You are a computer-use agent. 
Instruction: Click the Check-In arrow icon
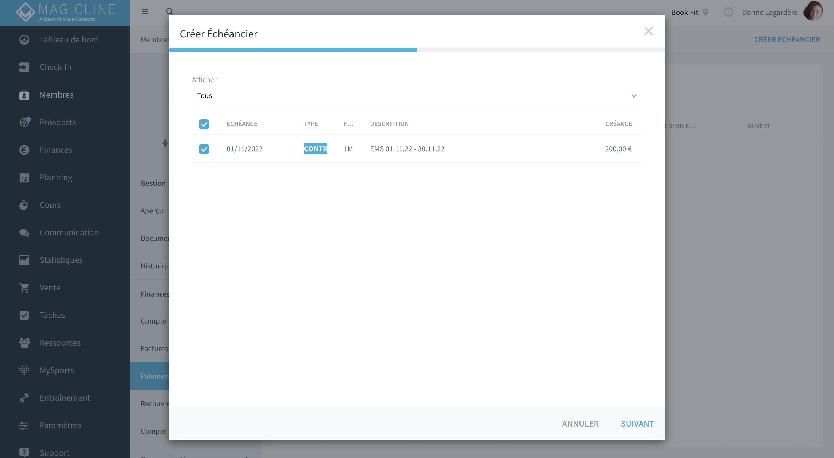(24, 67)
